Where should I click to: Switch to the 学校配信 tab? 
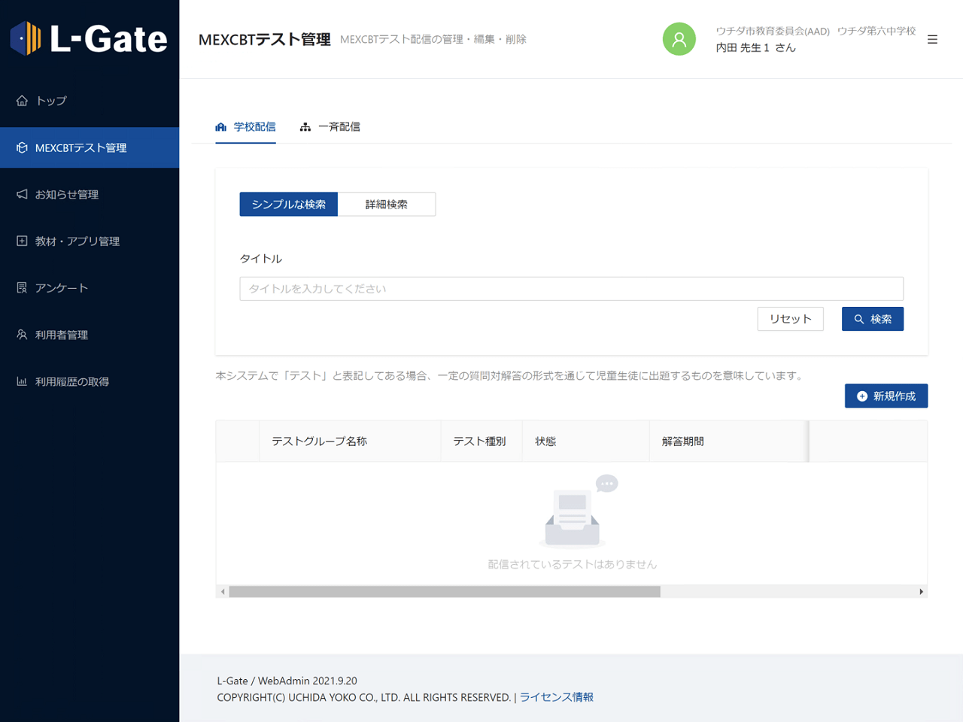[246, 127]
